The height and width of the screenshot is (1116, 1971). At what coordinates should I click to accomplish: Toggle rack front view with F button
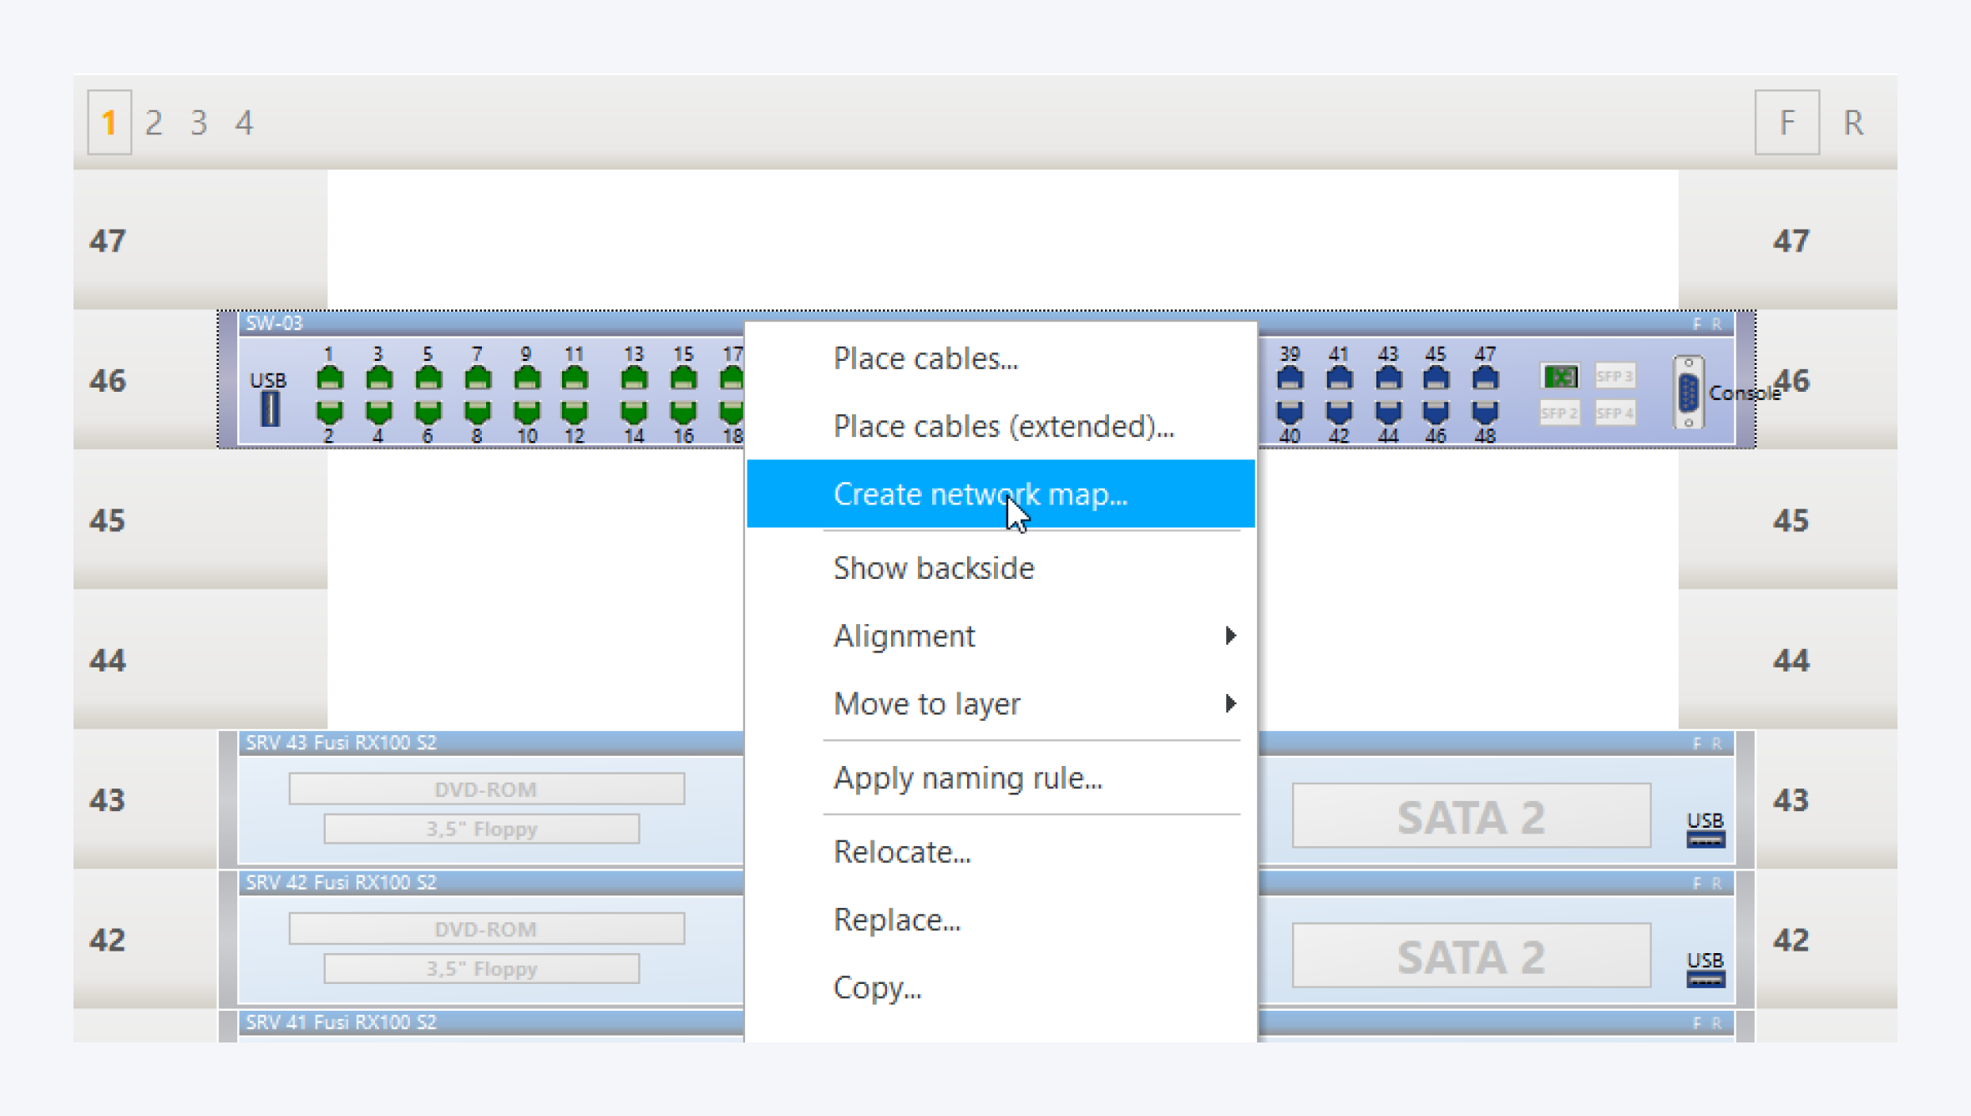pyautogui.click(x=1786, y=123)
